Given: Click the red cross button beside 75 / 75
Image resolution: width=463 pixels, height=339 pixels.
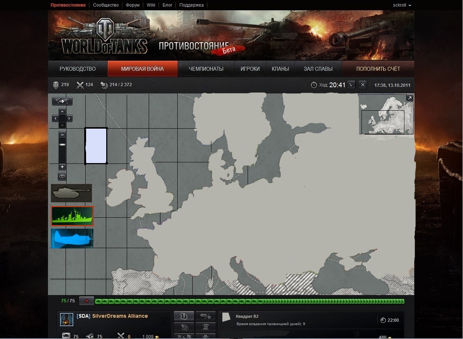Looking at the screenshot, I should pos(87,301).
